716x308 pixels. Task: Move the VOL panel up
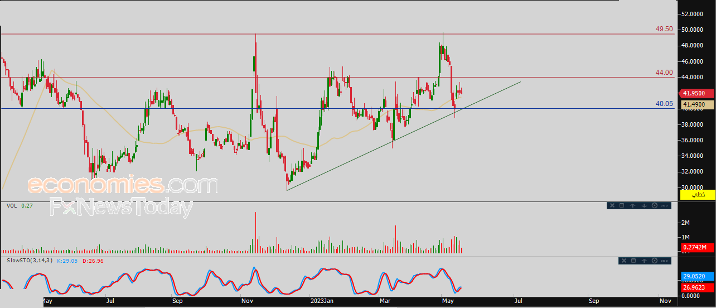click(x=633, y=205)
